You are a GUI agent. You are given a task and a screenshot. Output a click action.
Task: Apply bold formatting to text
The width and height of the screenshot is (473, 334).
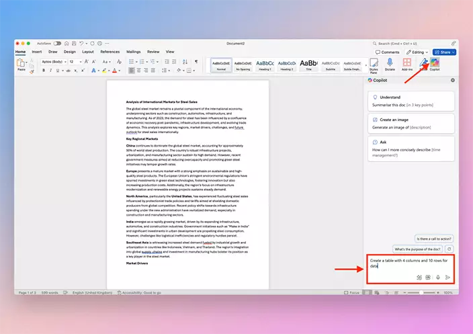[x=44, y=70]
